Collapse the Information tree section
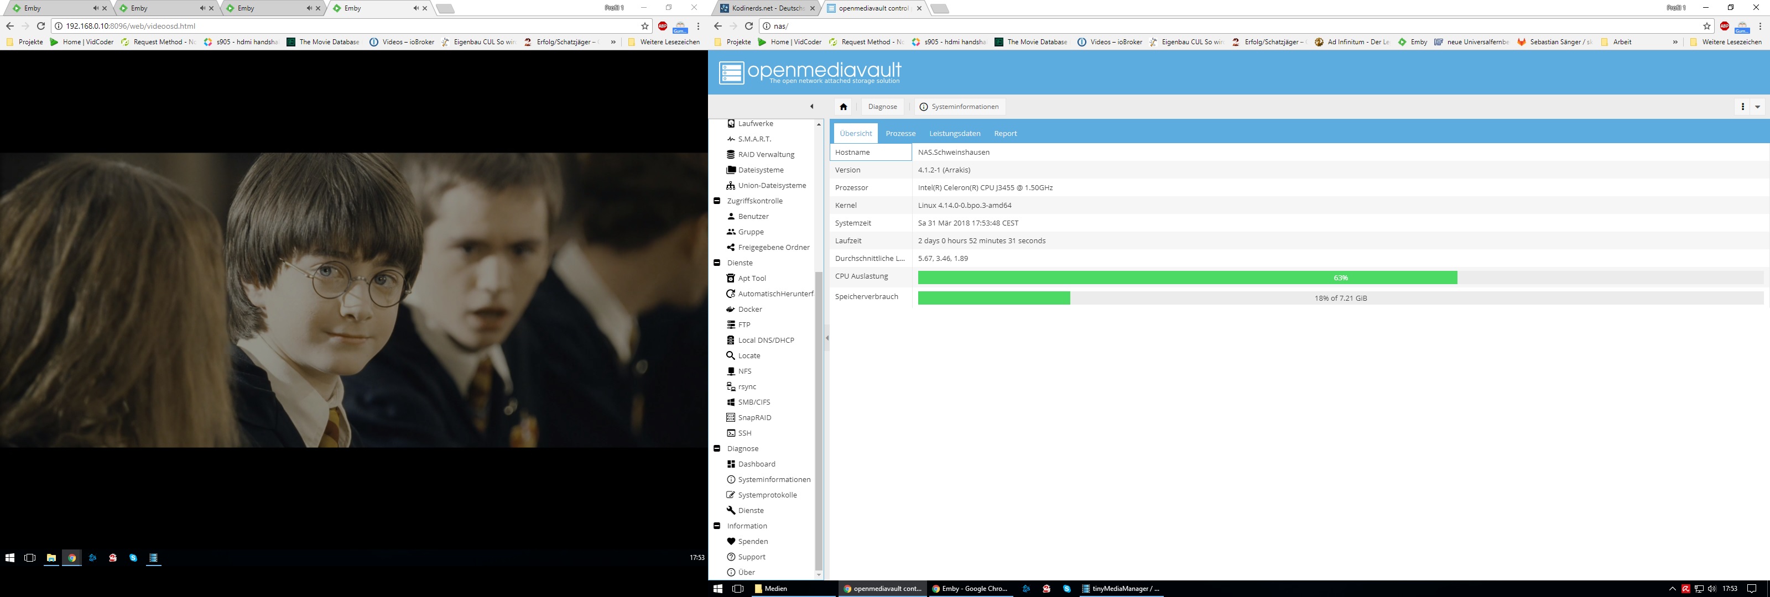Screen dimensions: 1770x597 pos(717,526)
